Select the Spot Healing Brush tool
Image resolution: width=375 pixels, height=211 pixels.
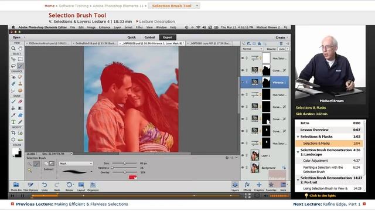coord(21,77)
